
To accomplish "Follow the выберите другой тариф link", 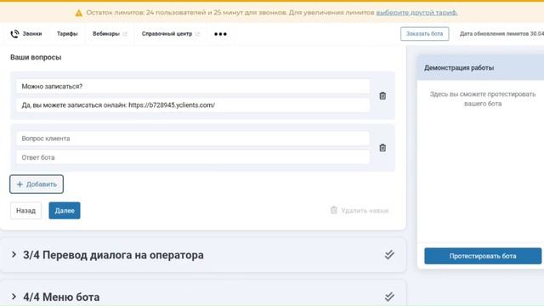I will (x=416, y=13).
